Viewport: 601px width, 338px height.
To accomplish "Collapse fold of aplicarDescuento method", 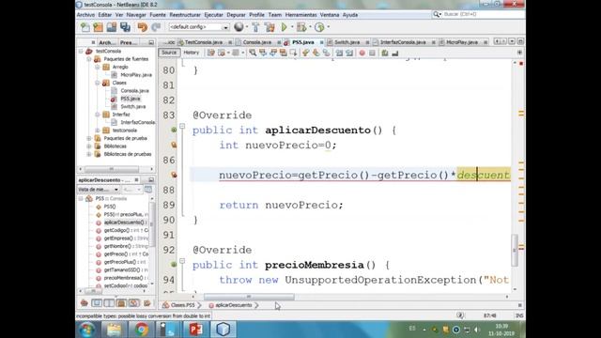I will pos(182,126).
